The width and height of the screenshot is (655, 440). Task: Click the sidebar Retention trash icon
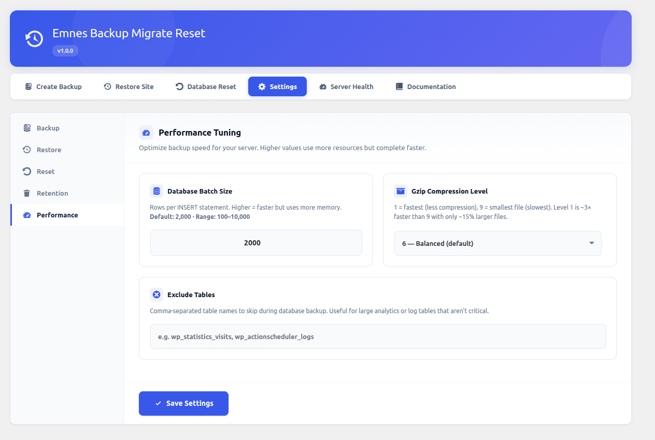tap(27, 193)
